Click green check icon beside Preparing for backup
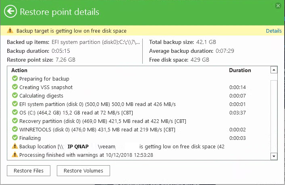 (x=15, y=79)
